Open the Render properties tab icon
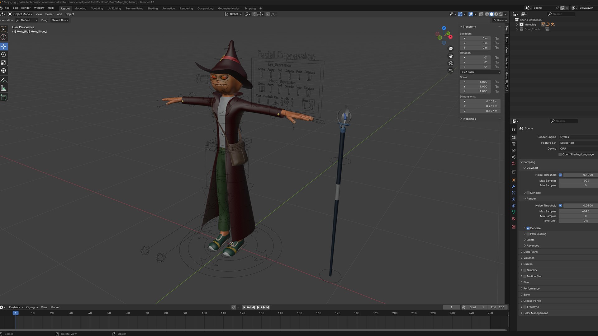This screenshot has height=336, width=598. pyautogui.click(x=514, y=137)
